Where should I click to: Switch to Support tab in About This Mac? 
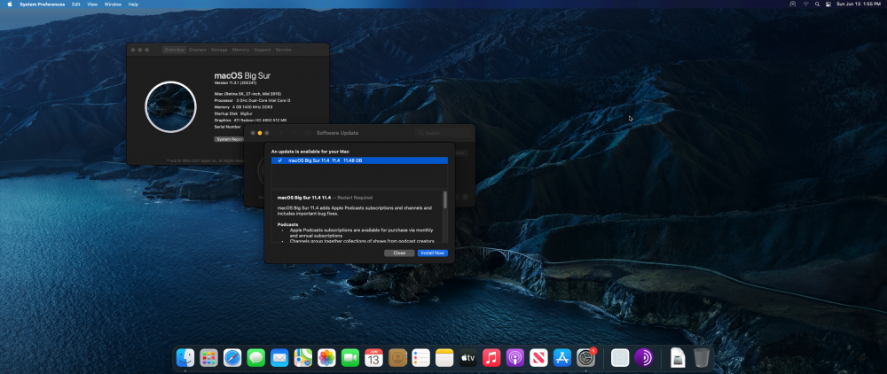(262, 50)
